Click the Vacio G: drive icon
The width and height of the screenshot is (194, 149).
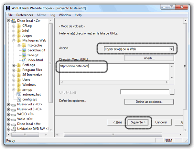pos(14,120)
